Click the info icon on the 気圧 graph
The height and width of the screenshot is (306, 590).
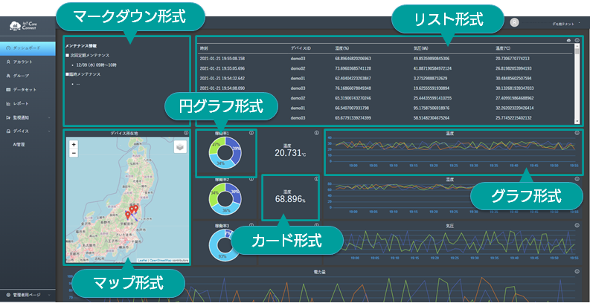coord(577,225)
